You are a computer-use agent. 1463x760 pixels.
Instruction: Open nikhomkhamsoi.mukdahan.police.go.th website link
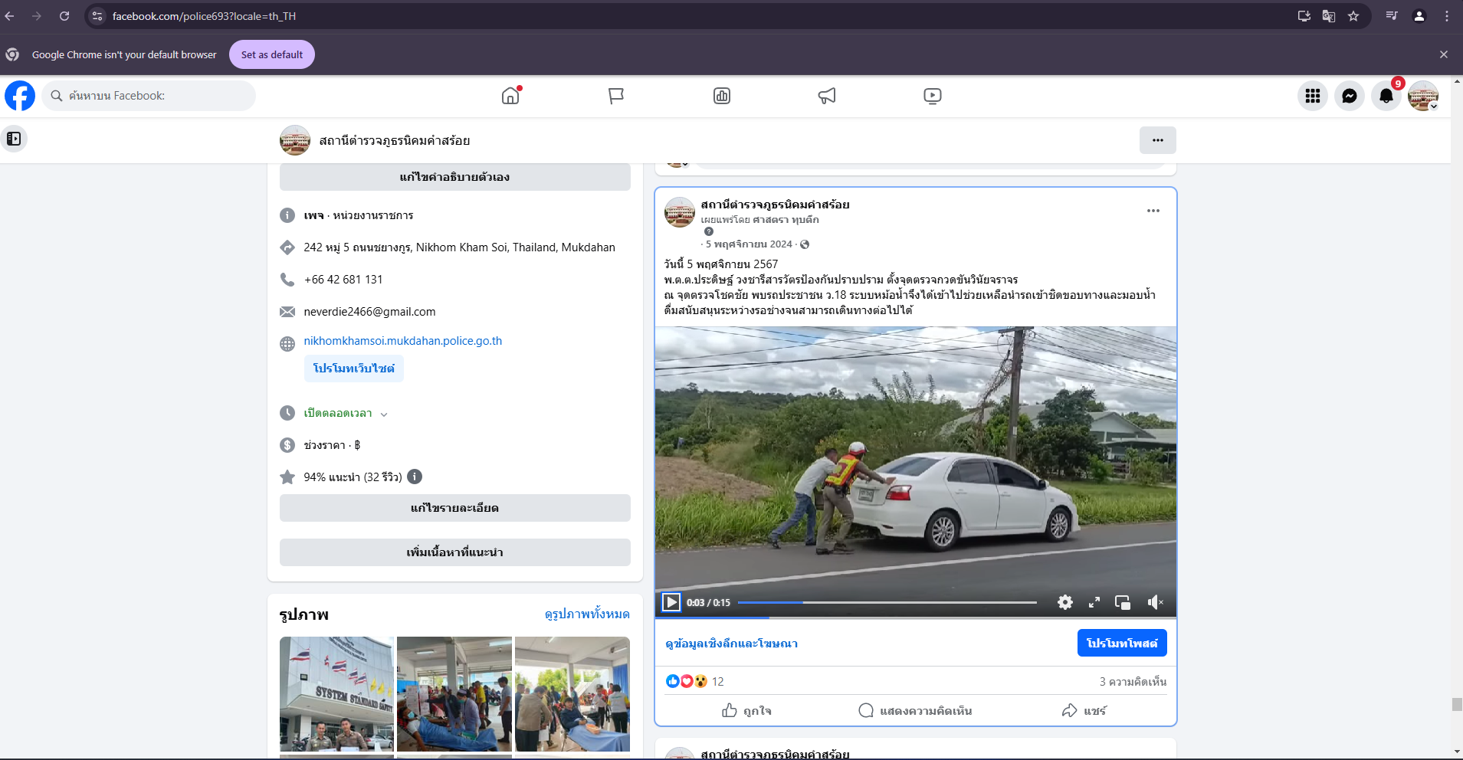click(x=402, y=341)
